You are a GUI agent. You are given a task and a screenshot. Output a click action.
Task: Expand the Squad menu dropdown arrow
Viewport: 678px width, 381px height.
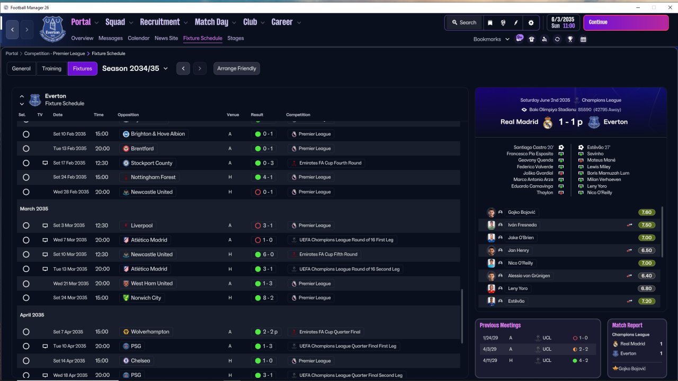point(131,23)
